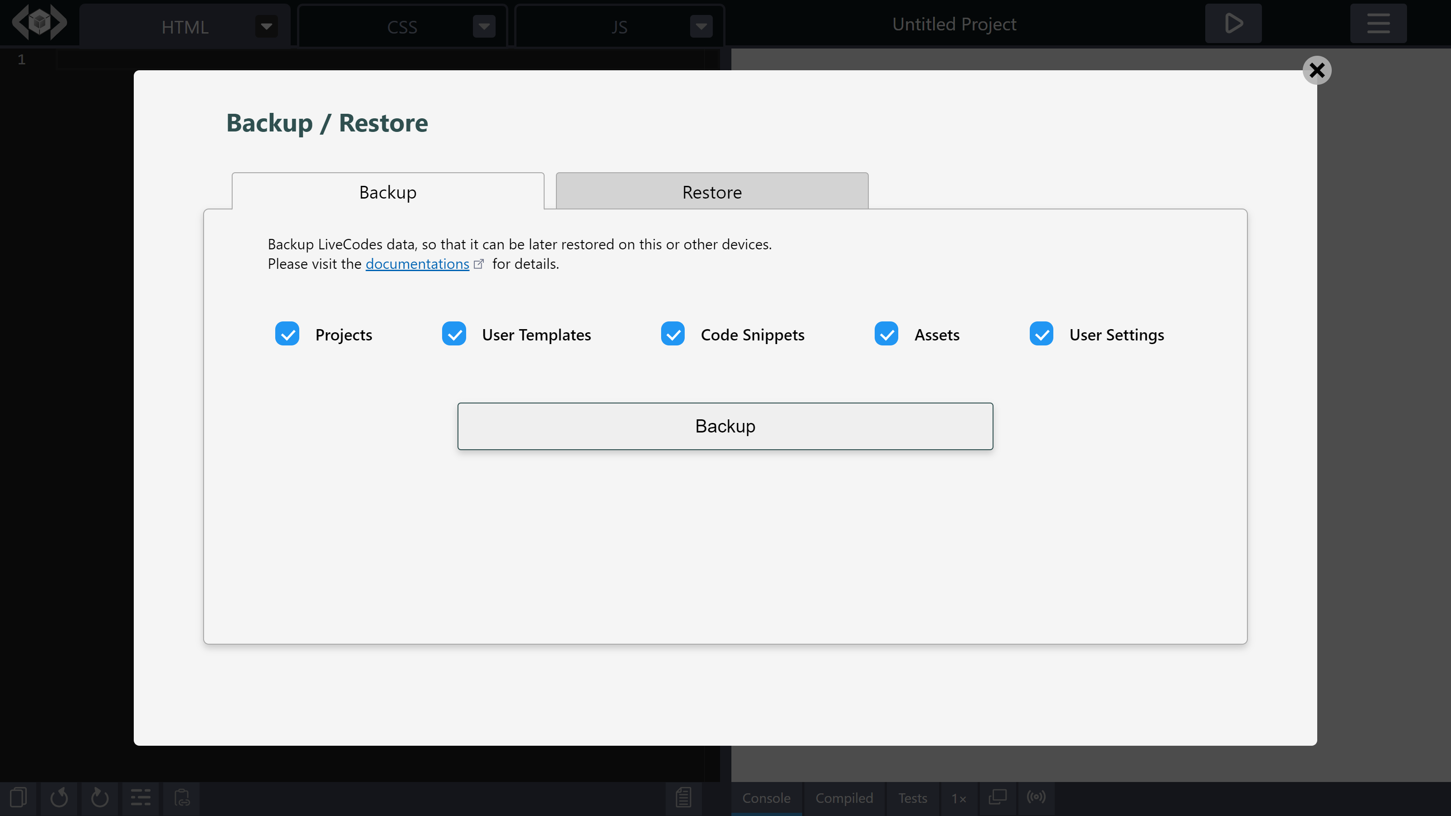Run the project with the play button

click(x=1232, y=24)
